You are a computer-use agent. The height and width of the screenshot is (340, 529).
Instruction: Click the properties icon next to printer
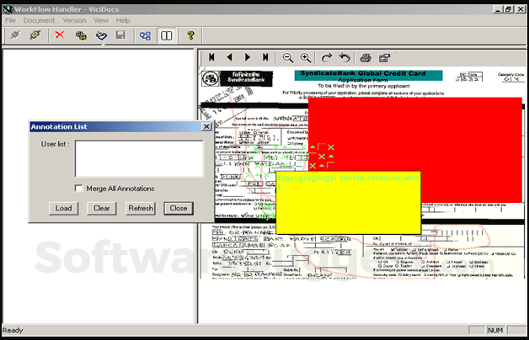384,58
